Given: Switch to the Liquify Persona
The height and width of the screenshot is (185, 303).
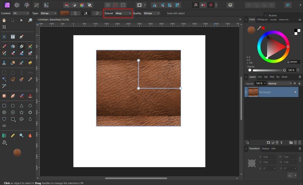Looking at the screenshot, I should (17, 5).
